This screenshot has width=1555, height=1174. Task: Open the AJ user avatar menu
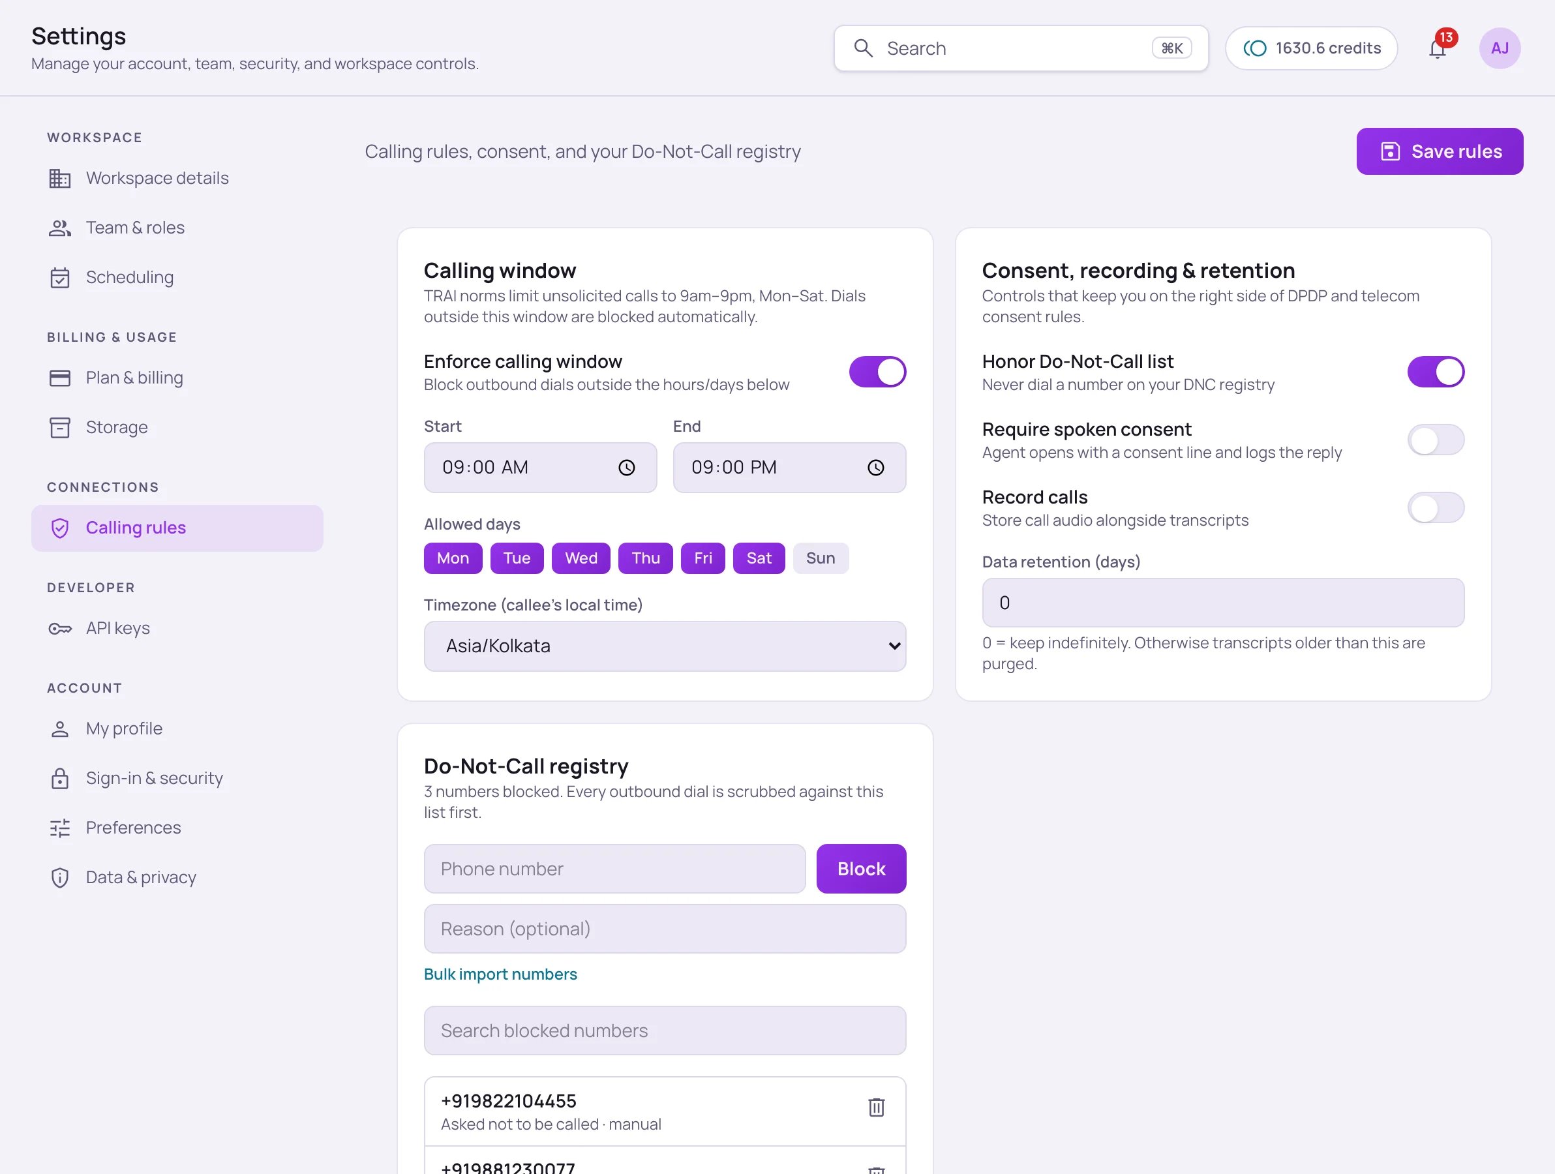(x=1500, y=48)
